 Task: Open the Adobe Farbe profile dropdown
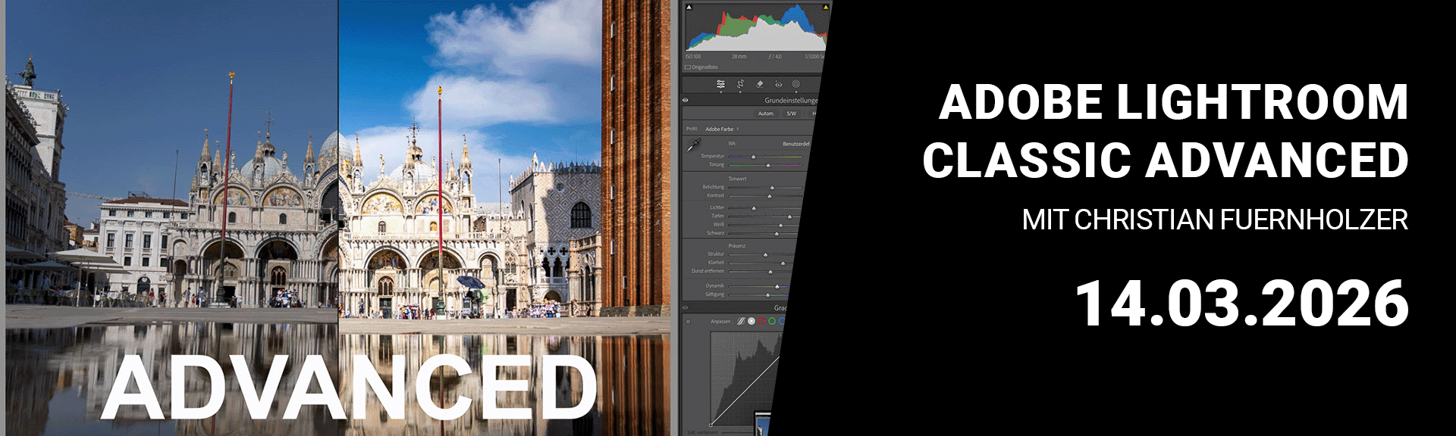click(722, 129)
